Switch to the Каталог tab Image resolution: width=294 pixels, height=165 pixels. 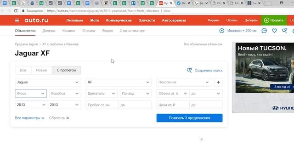(69, 31)
